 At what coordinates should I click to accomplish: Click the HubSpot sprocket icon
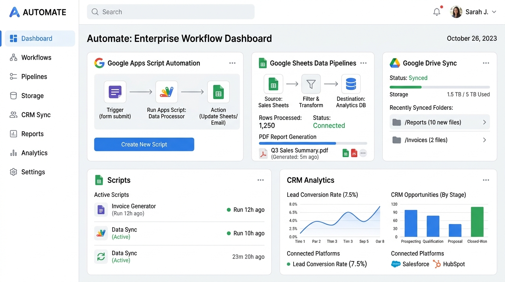click(437, 264)
